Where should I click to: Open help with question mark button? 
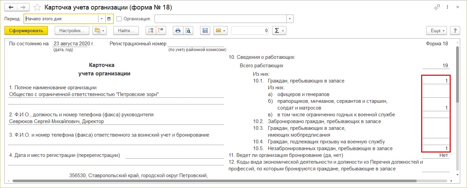[x=455, y=30]
